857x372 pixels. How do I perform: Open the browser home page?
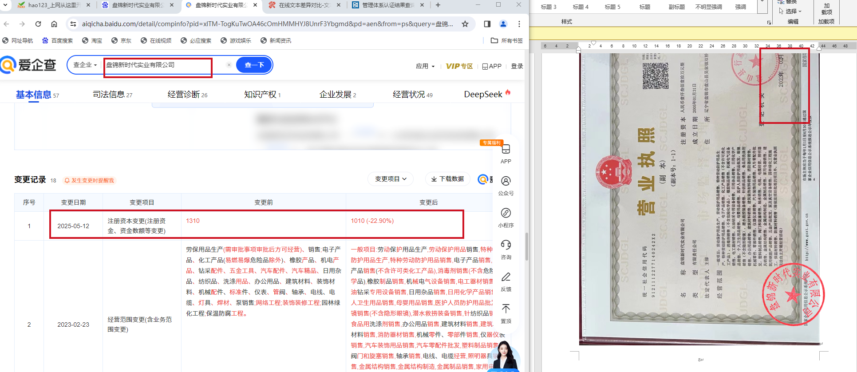tap(54, 24)
